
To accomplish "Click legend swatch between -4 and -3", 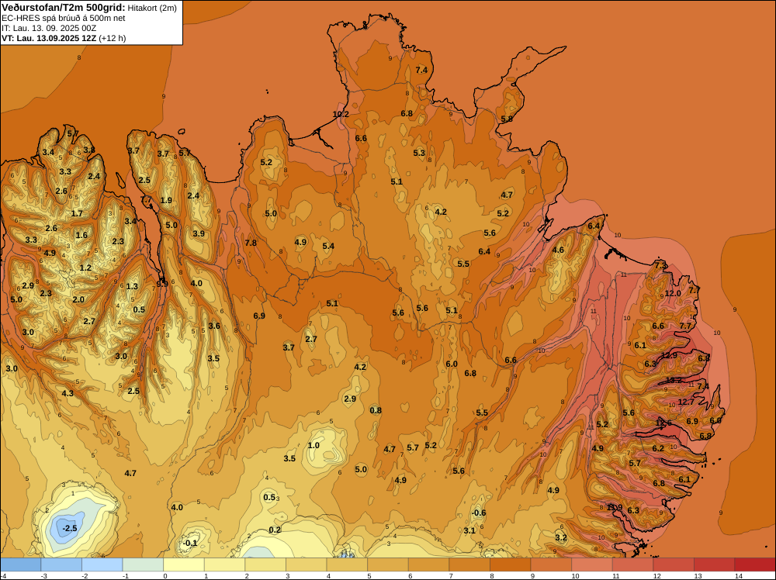I will (x=21, y=564).
